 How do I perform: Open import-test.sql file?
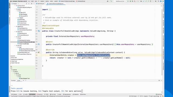(15, 63)
